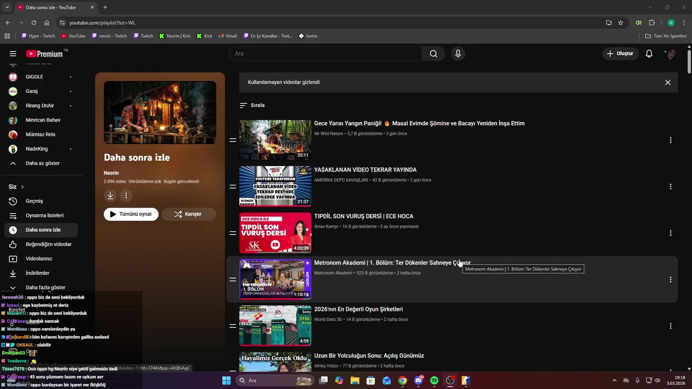The height and width of the screenshot is (389, 692).
Task: Open YouTube notifications bell
Action: 649,53
